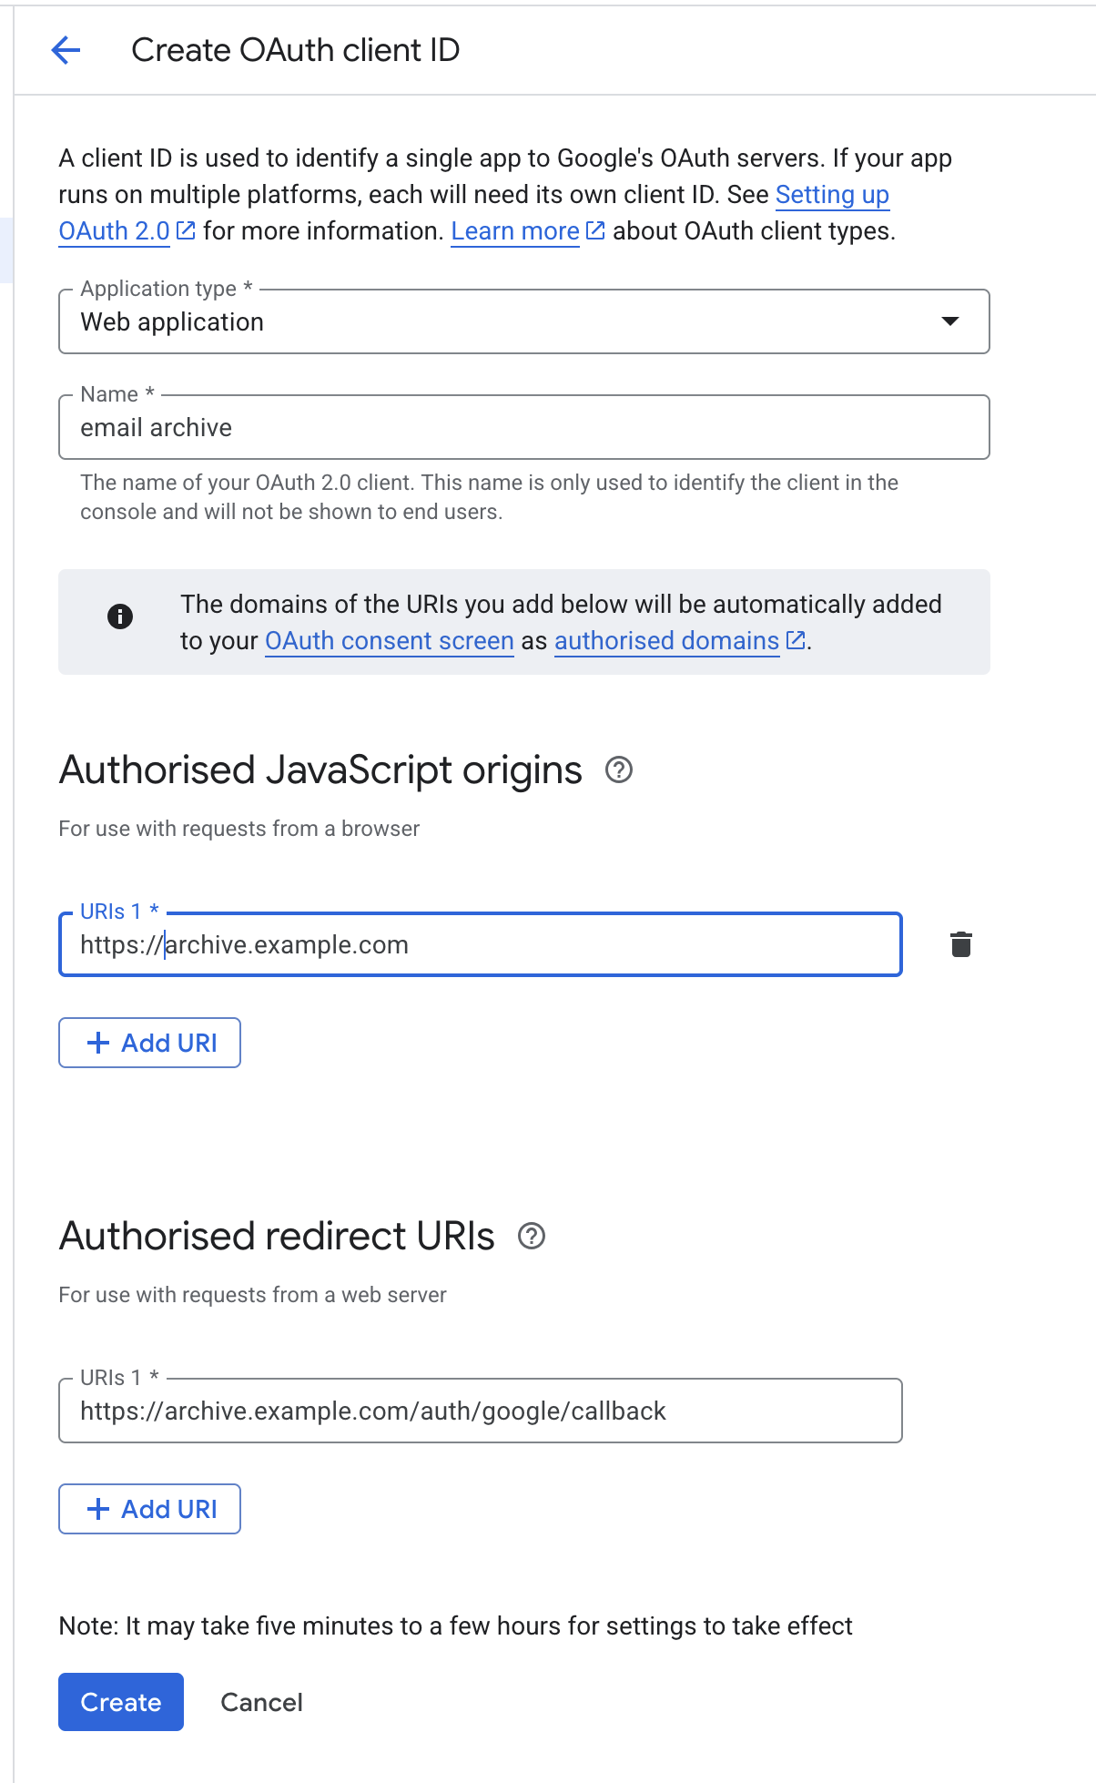Open help for Authorised JavaScript origins
This screenshot has width=1096, height=1783.
tap(619, 770)
